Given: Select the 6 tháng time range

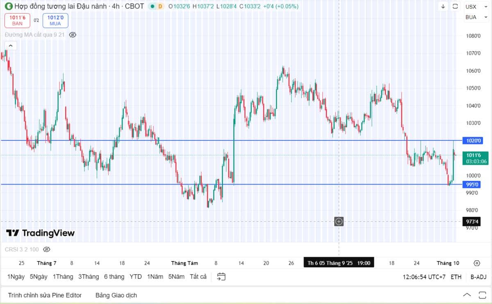Looking at the screenshot, I should [x=114, y=277].
